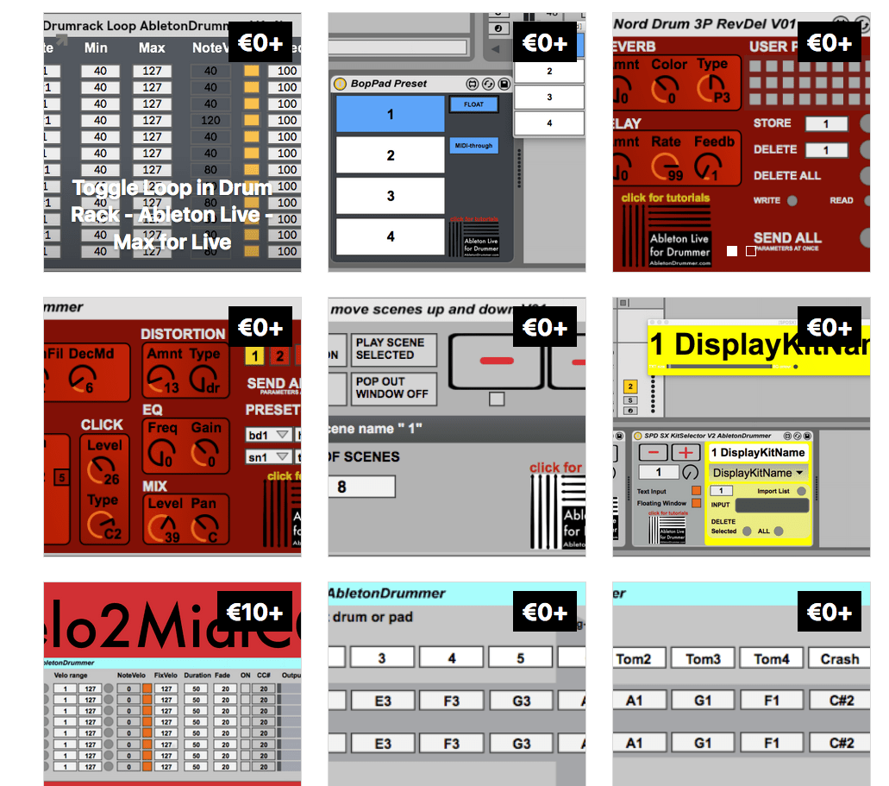The height and width of the screenshot is (786, 889).
Task: Select blue preset 1 in BopPad Preset
Action: pyautogui.click(x=390, y=114)
